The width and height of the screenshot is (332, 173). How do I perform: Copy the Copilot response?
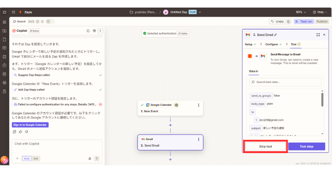14,132
